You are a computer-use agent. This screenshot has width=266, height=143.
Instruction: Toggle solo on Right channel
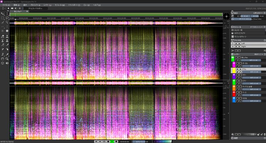(239, 46)
